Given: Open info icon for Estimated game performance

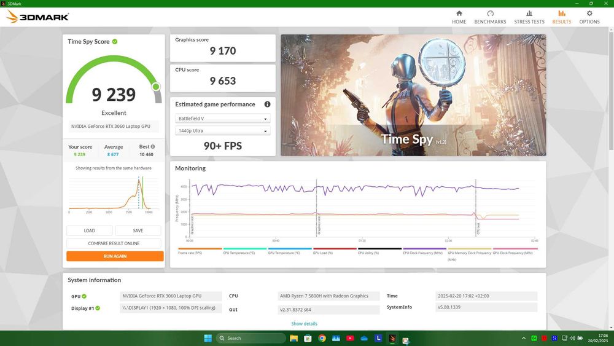Looking at the screenshot, I should [x=267, y=104].
